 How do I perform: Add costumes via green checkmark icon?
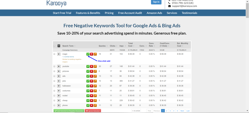coord(88,91)
